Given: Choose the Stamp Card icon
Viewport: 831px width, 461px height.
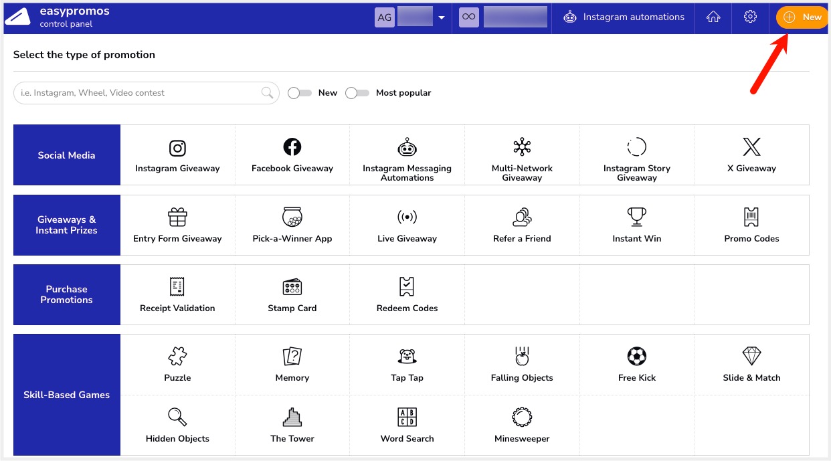Looking at the screenshot, I should click(292, 287).
